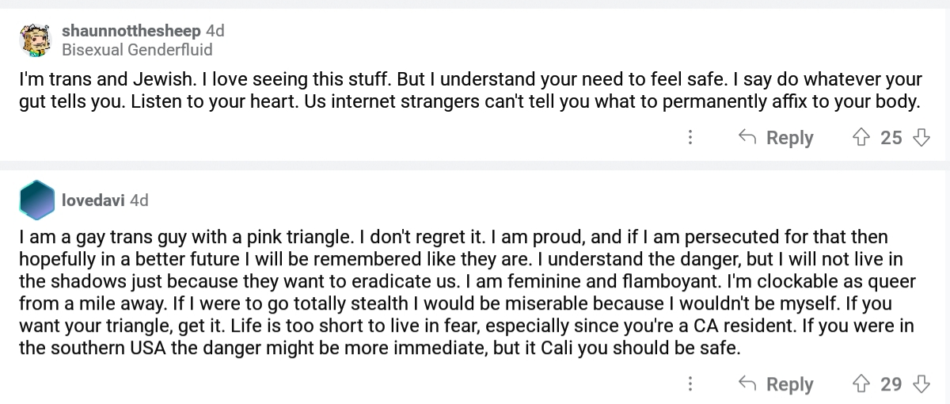The height and width of the screenshot is (404, 950).
Task: Click reply arrow icon under shaunnotthesheep's comment
Action: pos(747,138)
